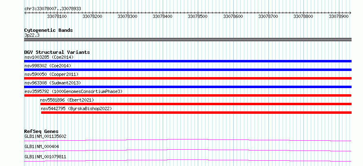Click the red bar for nsv590050

click(188, 78)
